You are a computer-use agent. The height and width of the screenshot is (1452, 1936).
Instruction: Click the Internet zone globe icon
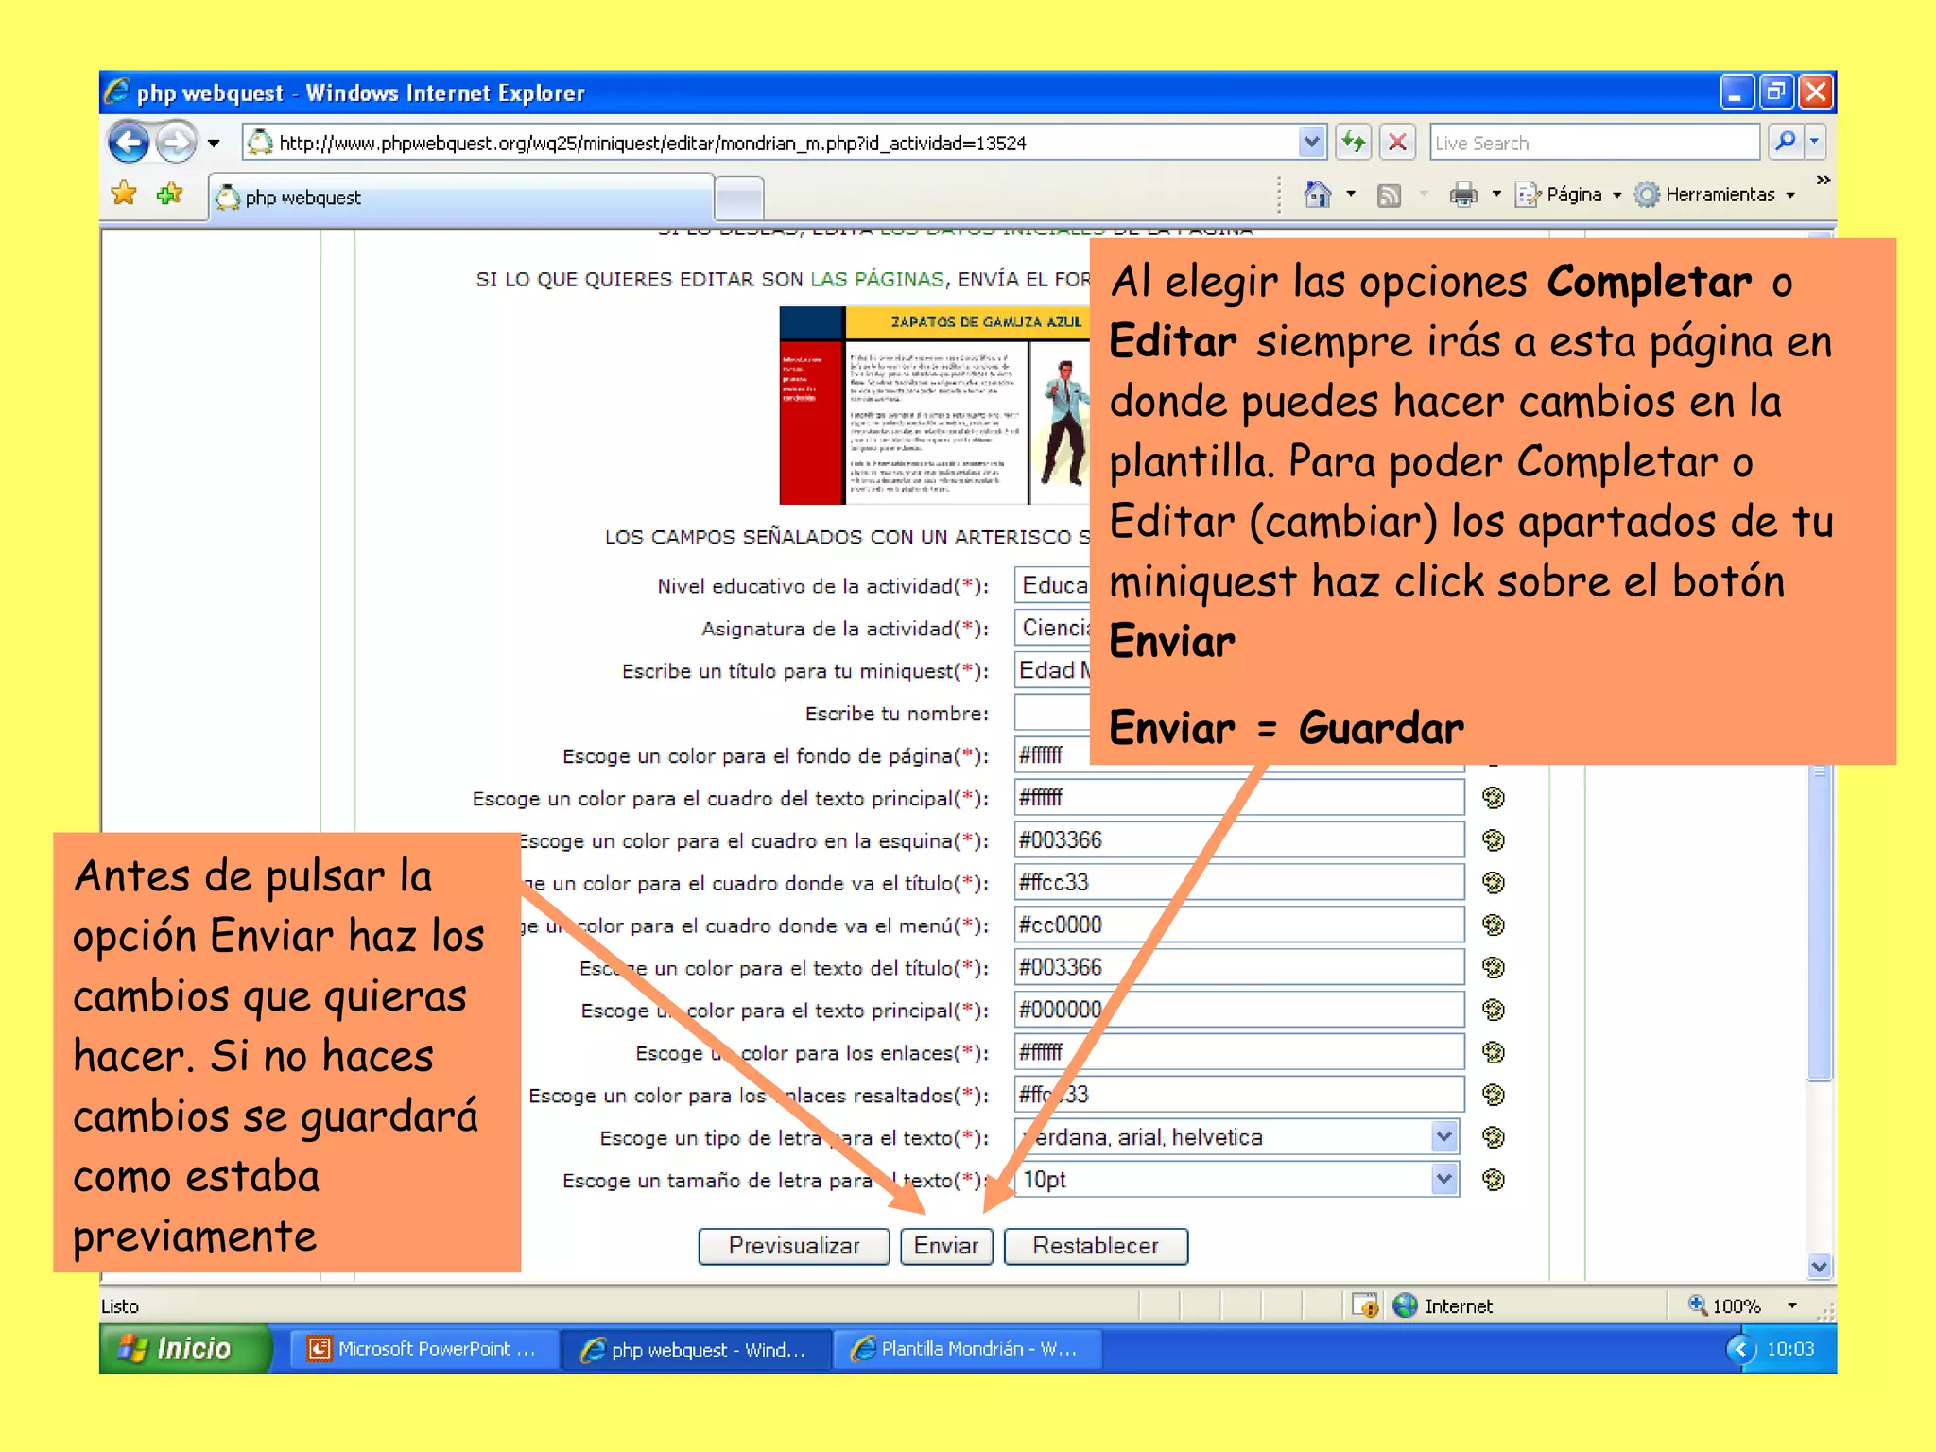1406,1305
